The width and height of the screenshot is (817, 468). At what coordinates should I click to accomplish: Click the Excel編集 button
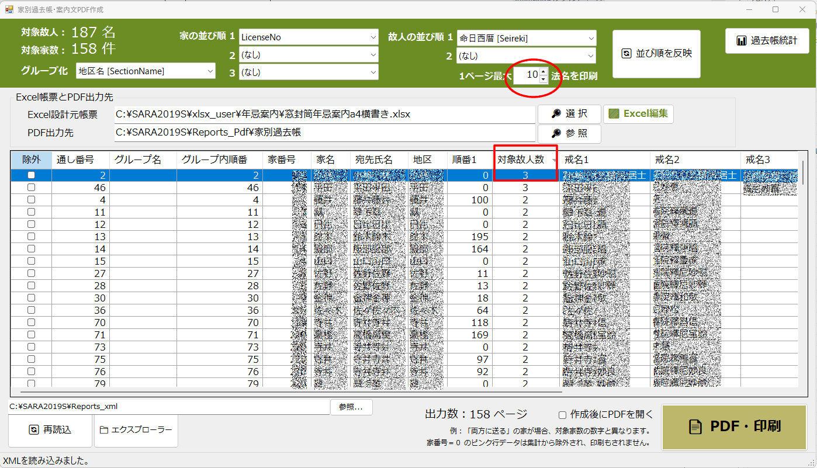coord(638,114)
